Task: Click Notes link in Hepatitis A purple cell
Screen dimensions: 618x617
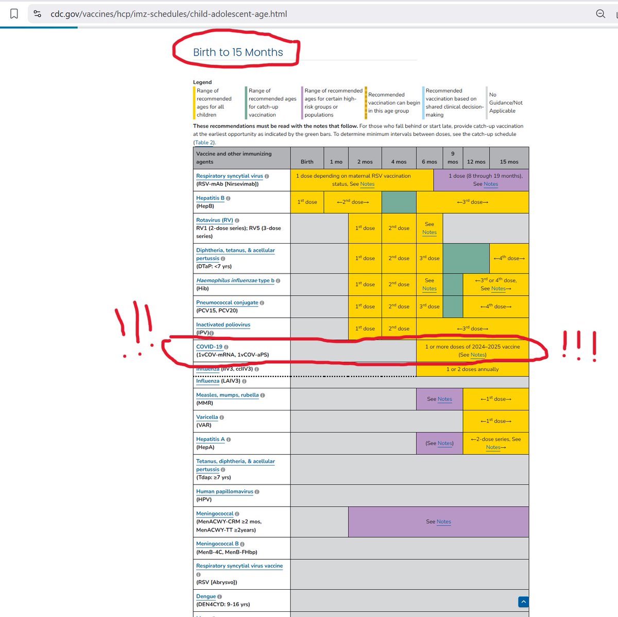Action: [445, 444]
